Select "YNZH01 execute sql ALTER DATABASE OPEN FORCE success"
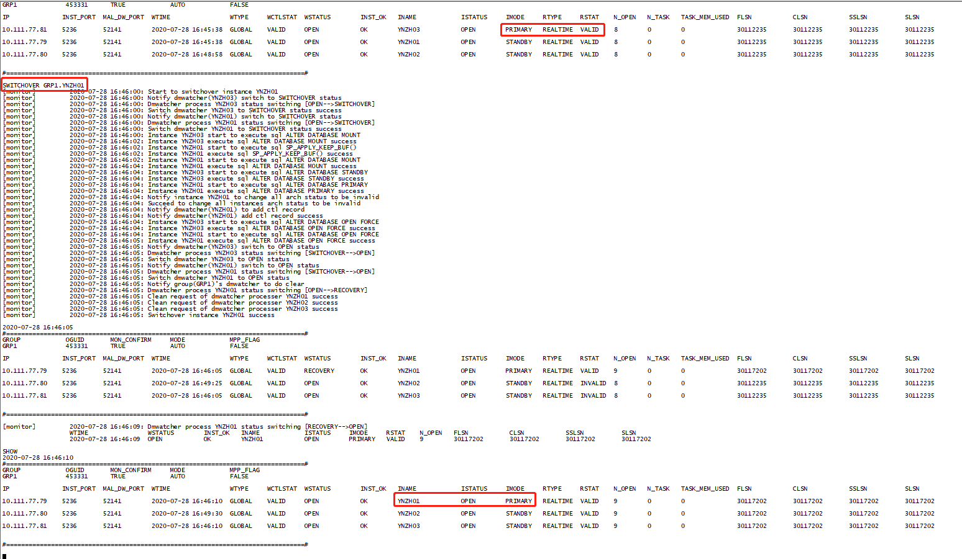 click(261, 241)
